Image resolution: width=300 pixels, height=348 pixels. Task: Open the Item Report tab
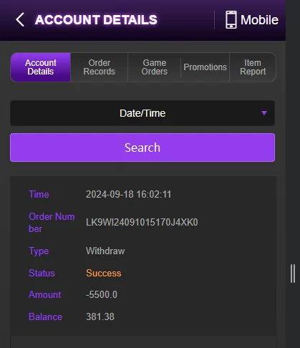tap(253, 67)
